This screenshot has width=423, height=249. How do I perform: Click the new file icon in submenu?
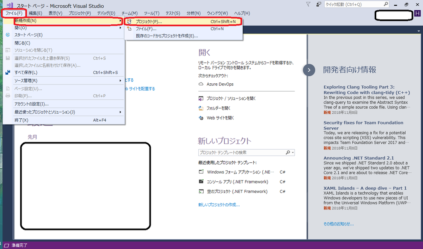point(129,29)
